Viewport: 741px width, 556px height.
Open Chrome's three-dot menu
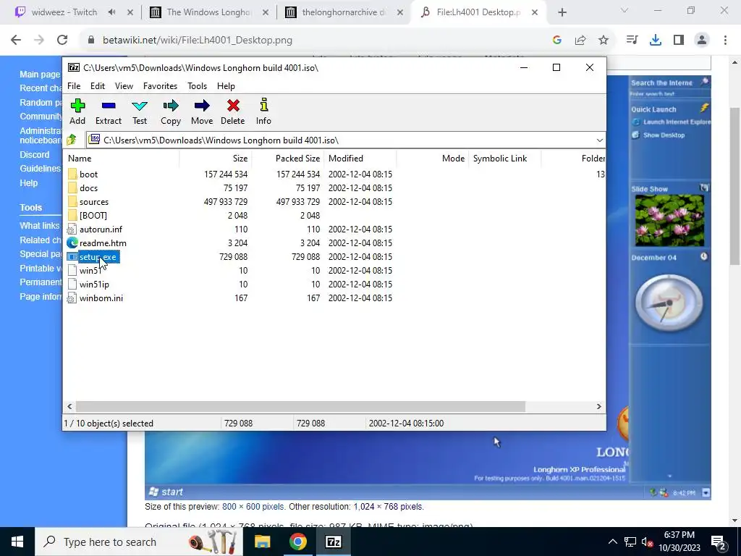tap(725, 41)
